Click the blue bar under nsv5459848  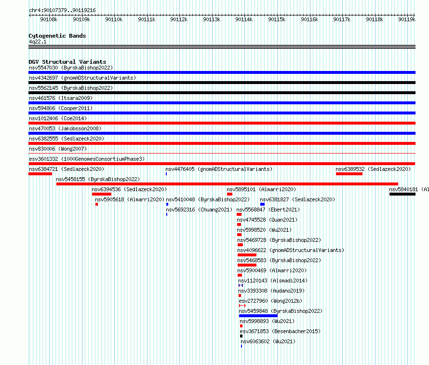(258, 316)
